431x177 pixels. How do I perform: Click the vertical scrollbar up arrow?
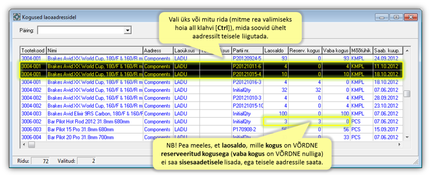[407, 51]
